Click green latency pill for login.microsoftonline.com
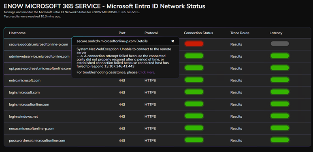Screen dimensions: 313x152 [x=280, y=104]
